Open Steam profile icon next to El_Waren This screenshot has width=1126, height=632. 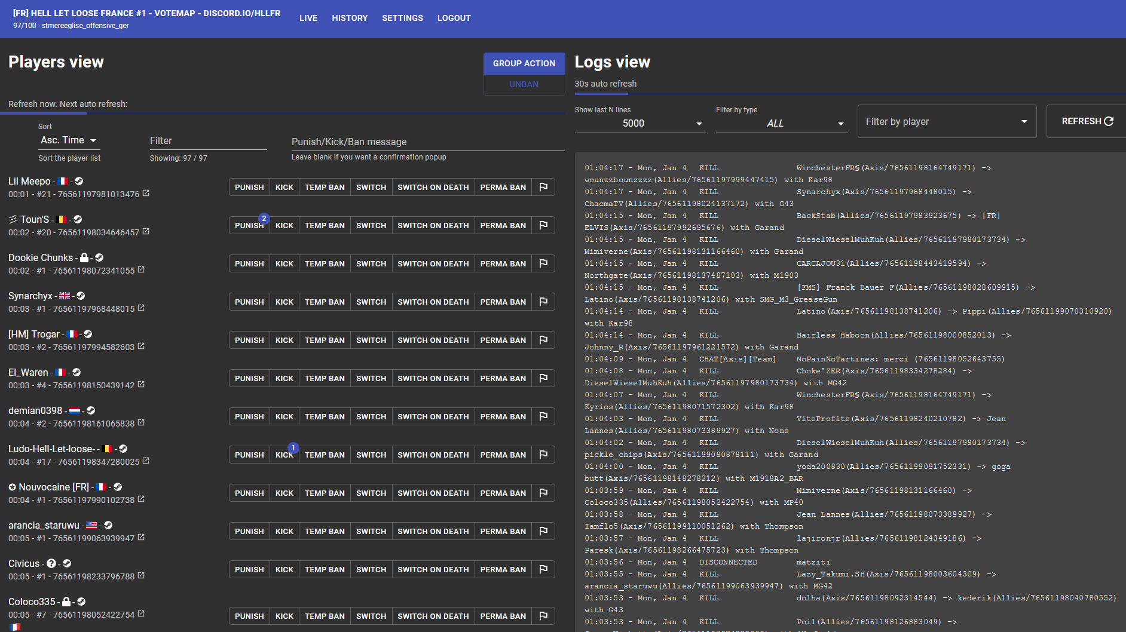click(77, 372)
